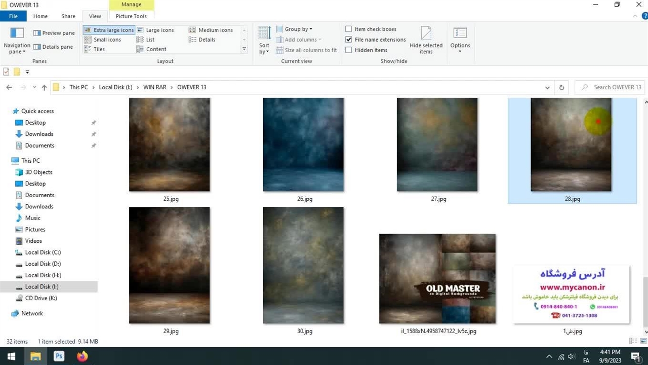Click Hide selected items icon

point(426,34)
